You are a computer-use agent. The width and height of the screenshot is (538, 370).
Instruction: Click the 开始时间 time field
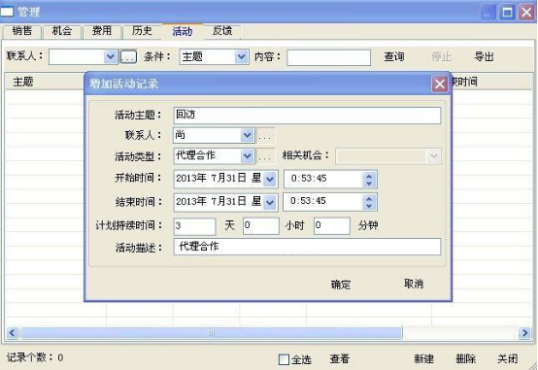[322, 179]
